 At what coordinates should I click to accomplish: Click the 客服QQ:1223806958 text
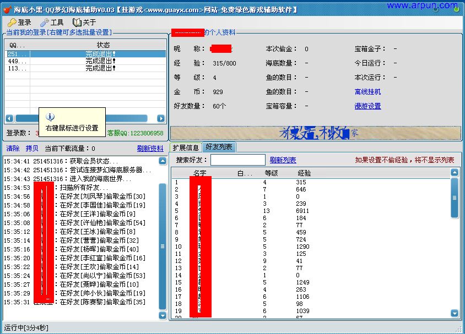pyautogui.click(x=135, y=133)
